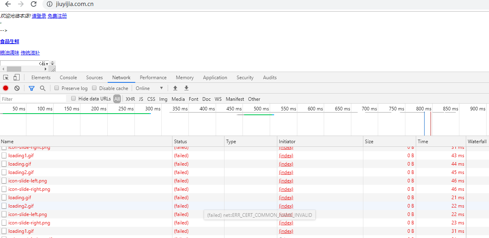
Task: Filter requests by Img
Action: [x=163, y=99]
